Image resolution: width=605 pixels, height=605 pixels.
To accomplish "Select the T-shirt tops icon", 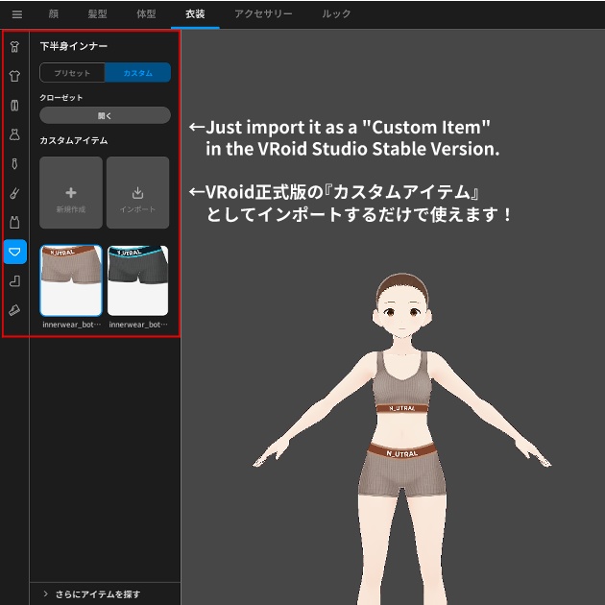I will click(15, 76).
